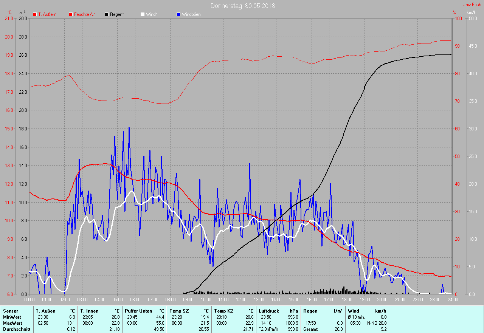
Task: Click the Puffer Unten maximum '55.6'
Action: coord(160,323)
